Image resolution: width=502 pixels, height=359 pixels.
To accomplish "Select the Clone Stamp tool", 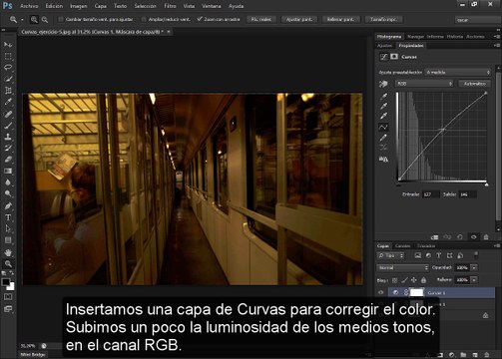I will pyautogui.click(x=8, y=137).
